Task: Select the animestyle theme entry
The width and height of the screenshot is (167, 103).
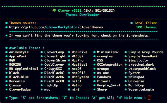Action: click(19, 52)
